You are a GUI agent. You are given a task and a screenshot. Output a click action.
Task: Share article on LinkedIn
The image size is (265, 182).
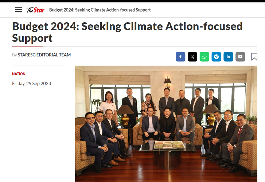(x=228, y=57)
